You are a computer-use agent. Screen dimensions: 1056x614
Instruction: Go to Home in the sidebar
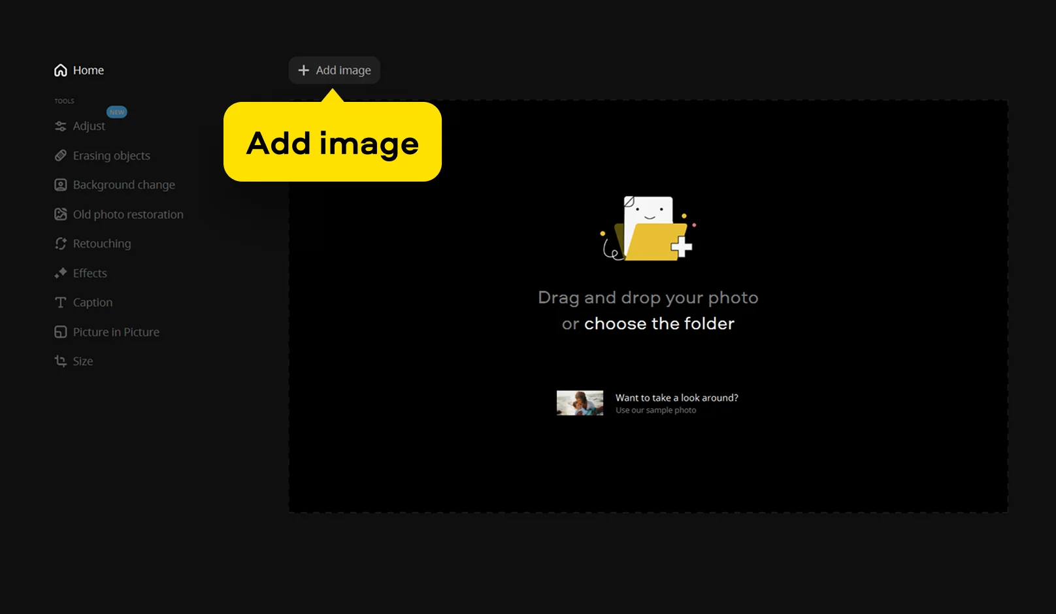coord(79,71)
